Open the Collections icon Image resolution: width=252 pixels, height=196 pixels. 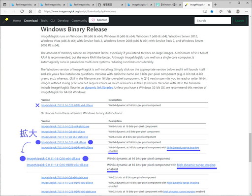229,11
